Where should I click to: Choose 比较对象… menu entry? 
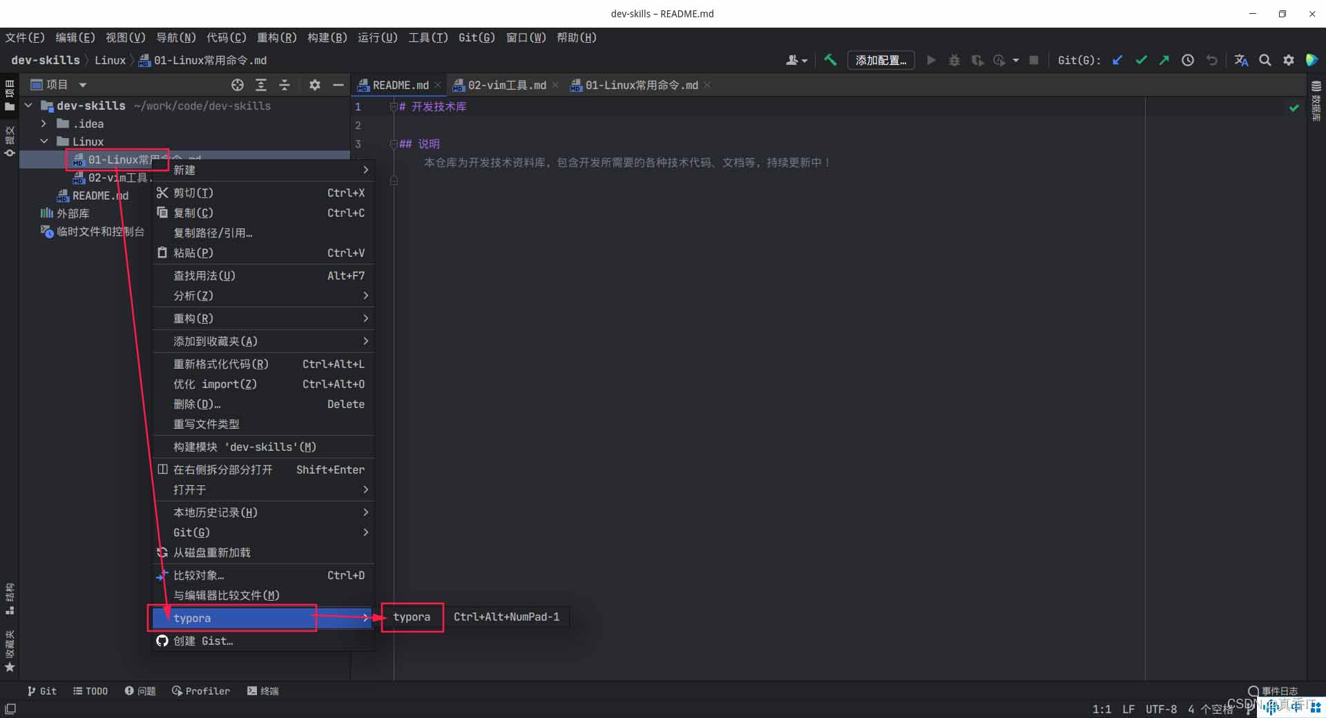[264, 575]
